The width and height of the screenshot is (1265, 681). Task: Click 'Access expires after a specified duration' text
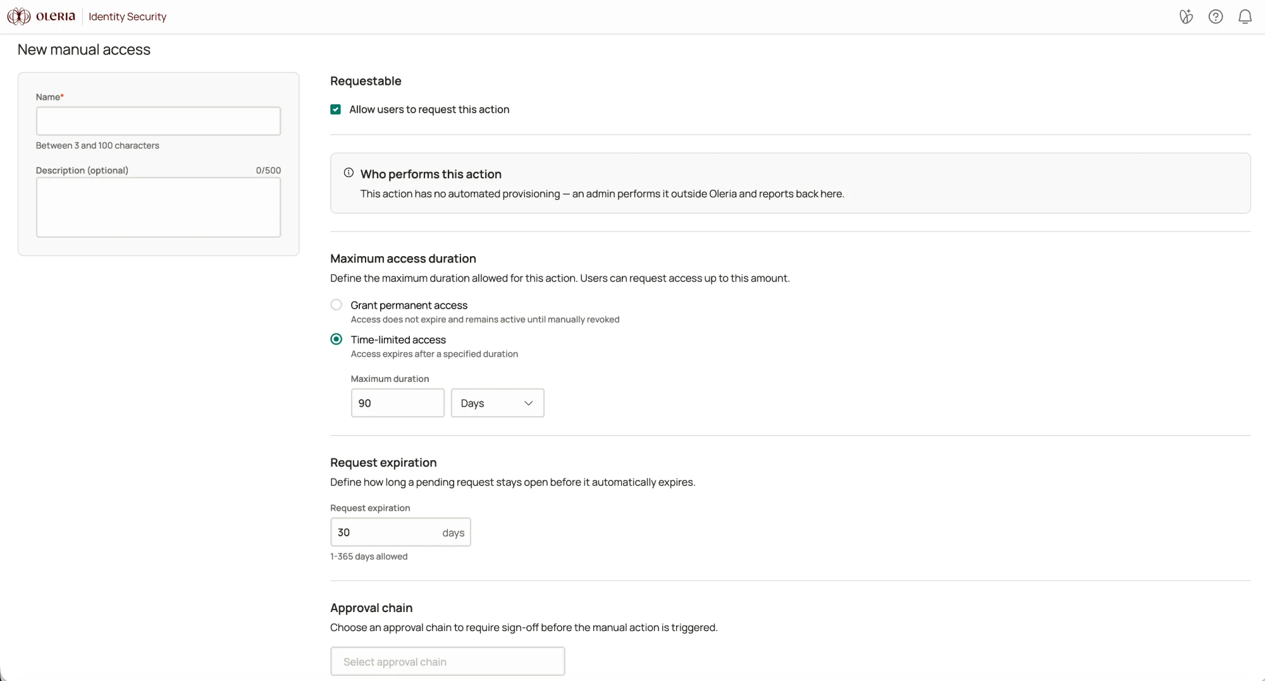pyautogui.click(x=435, y=354)
